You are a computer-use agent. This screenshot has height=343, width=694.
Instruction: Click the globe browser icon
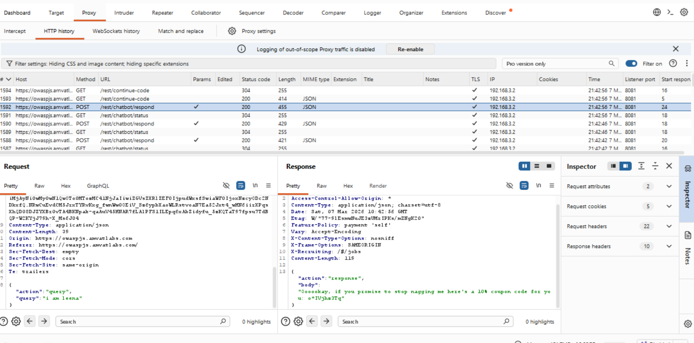coord(657,12)
